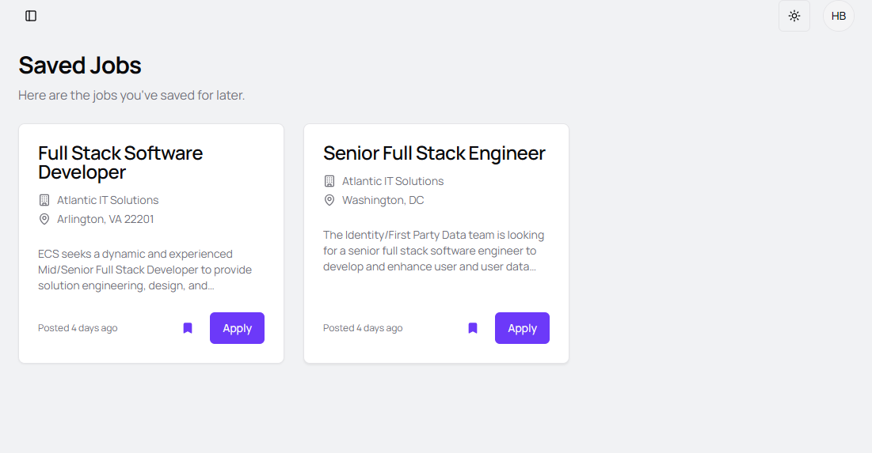Image resolution: width=872 pixels, height=453 pixels.
Task: Click the ECS job description text
Action: pyautogui.click(x=145, y=270)
